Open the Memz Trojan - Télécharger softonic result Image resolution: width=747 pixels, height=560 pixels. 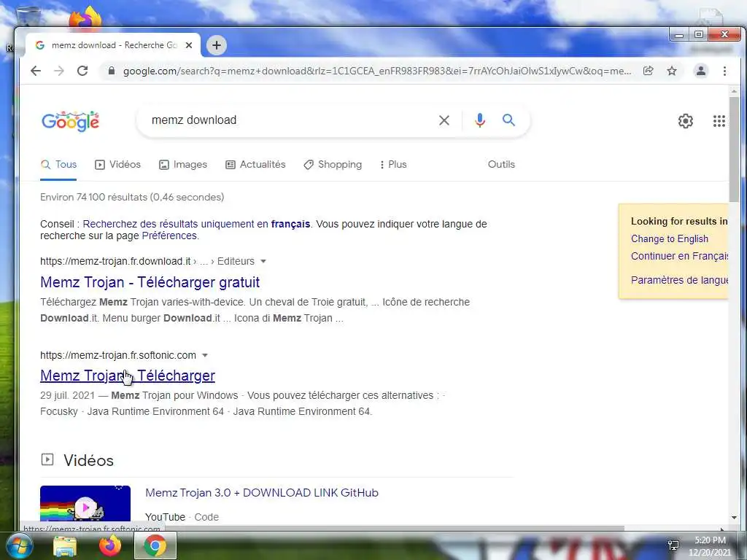[128, 376]
